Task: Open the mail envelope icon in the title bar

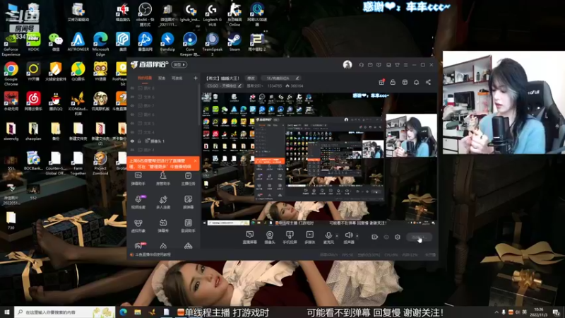Action: [x=370, y=65]
